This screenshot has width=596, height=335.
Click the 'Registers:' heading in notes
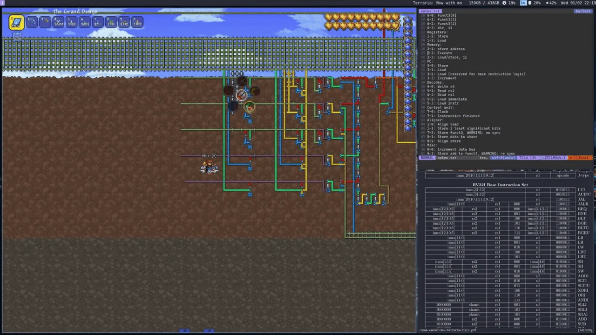point(437,32)
